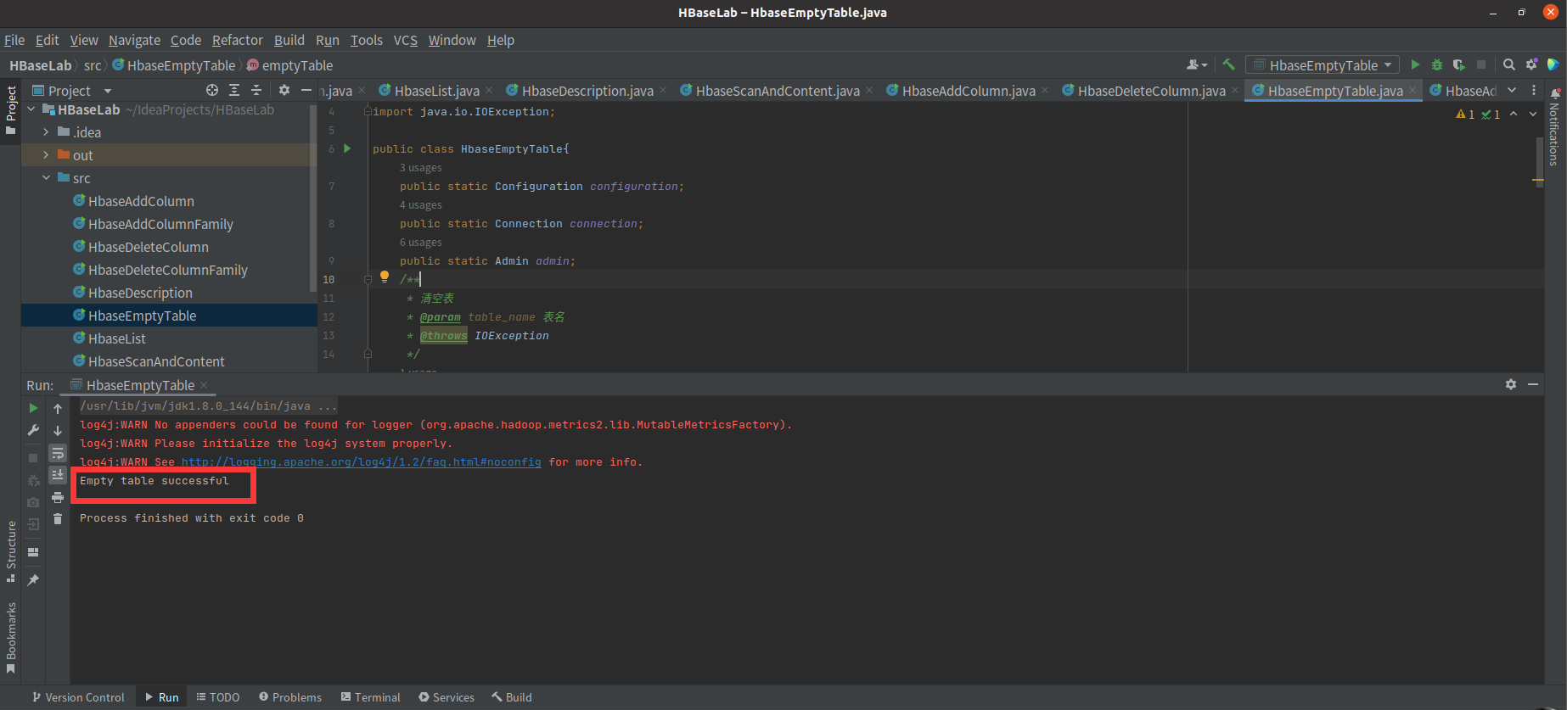Fold the Javadoc comment block in the gutter

click(x=368, y=279)
